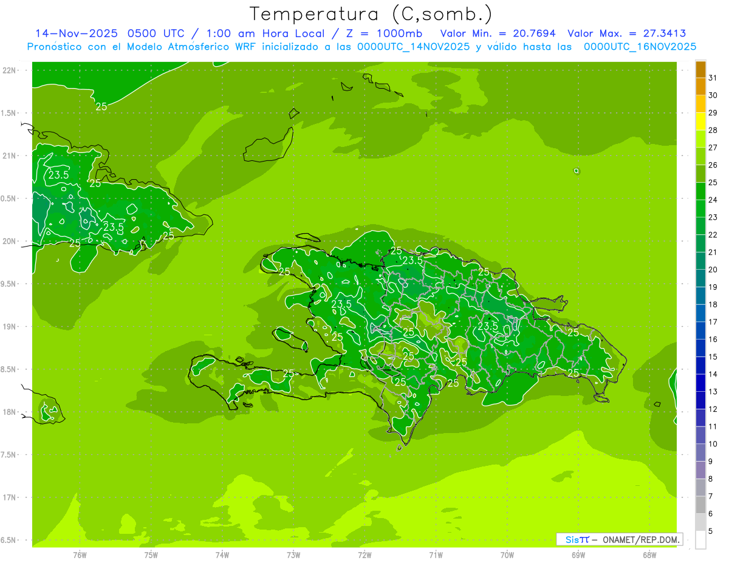Click 'Valor Min. = 20.7694' value

[498, 33]
